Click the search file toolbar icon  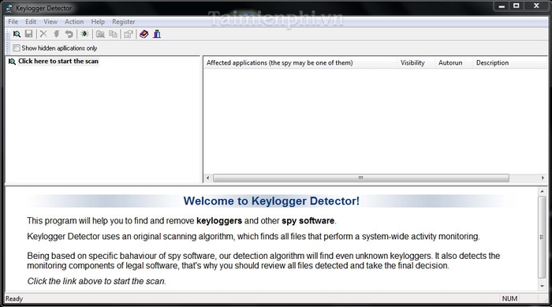[x=100, y=34]
